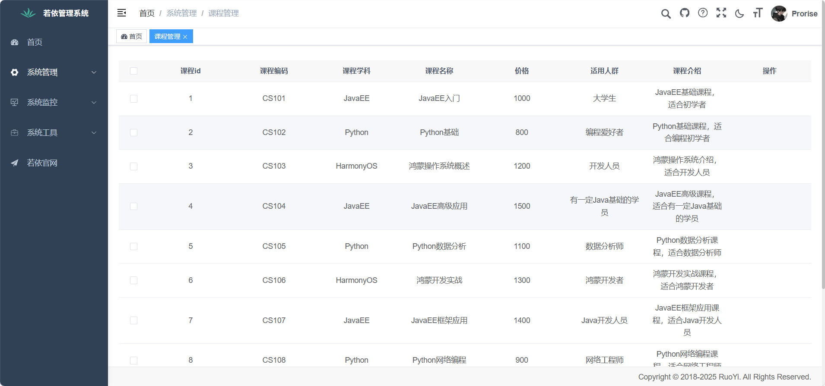
Task: Open the help documentation question icon
Action: pos(703,13)
